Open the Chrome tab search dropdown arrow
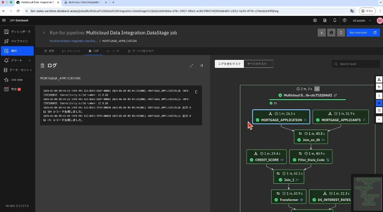 [x=380, y=2]
